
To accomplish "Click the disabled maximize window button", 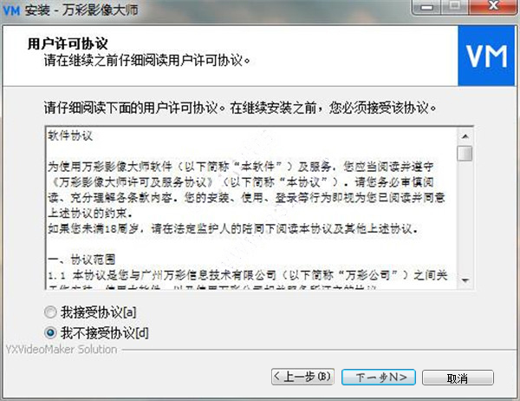I will point(455,7).
